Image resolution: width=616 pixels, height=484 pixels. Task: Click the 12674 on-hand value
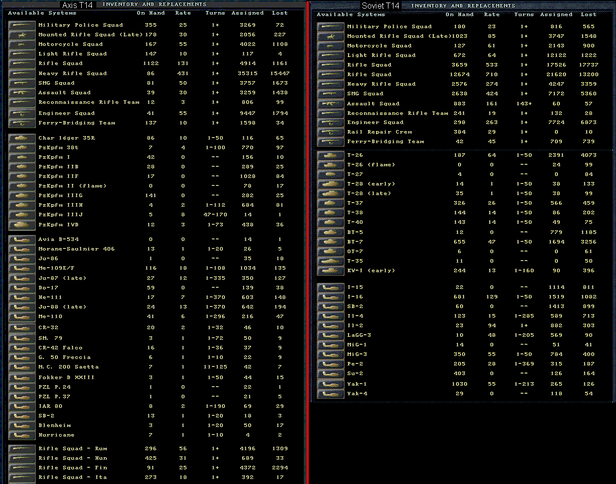(460, 75)
